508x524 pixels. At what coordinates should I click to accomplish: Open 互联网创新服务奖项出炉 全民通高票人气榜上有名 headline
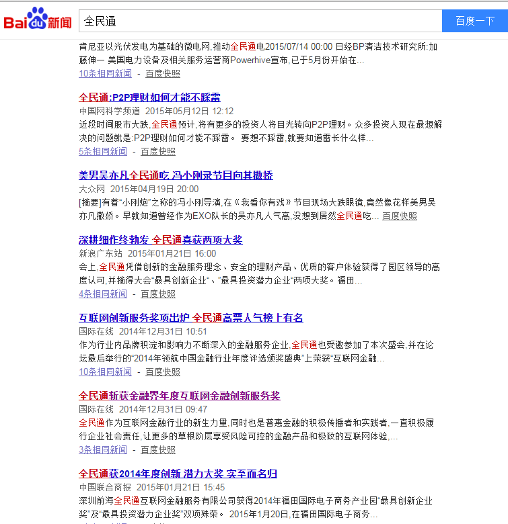click(190, 318)
